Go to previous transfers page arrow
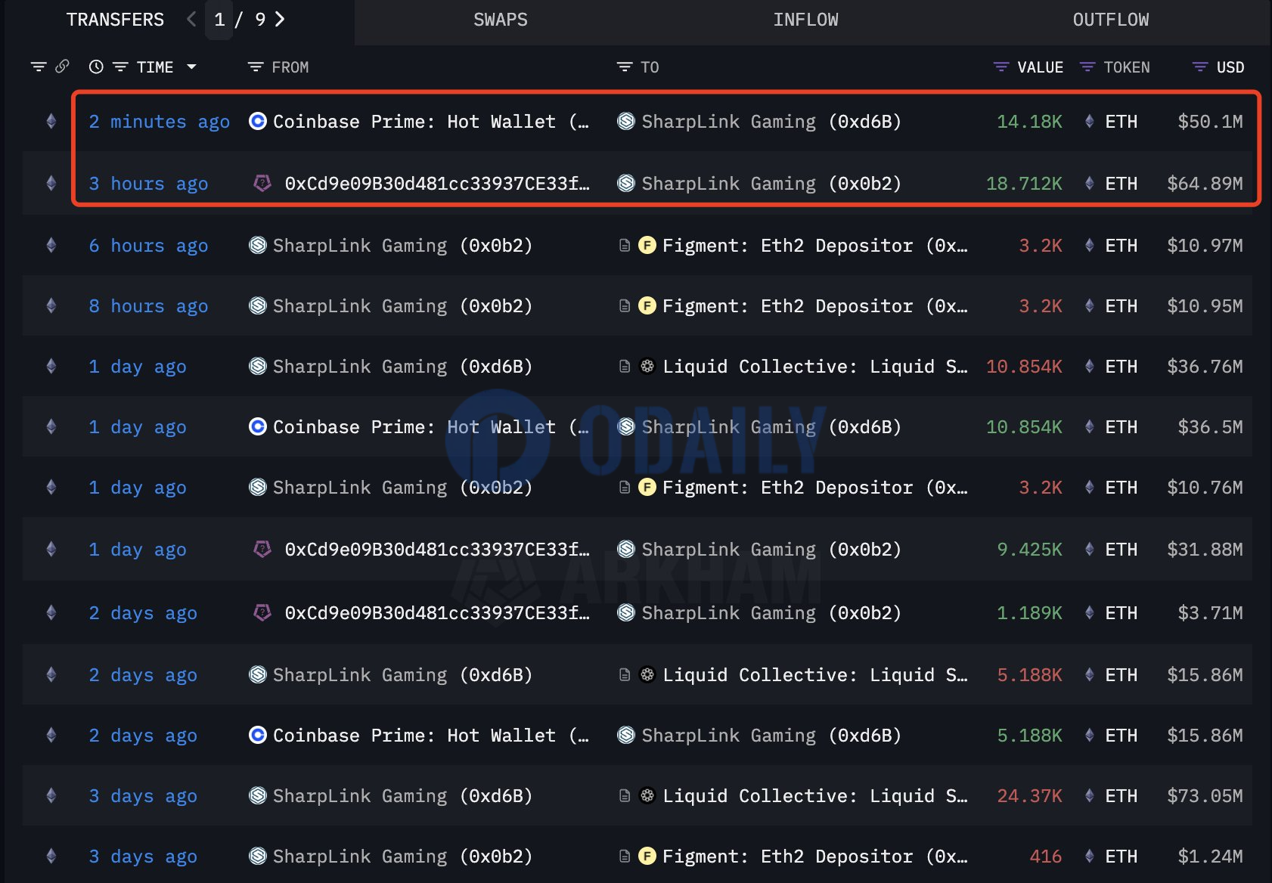The image size is (1272, 883). (191, 20)
